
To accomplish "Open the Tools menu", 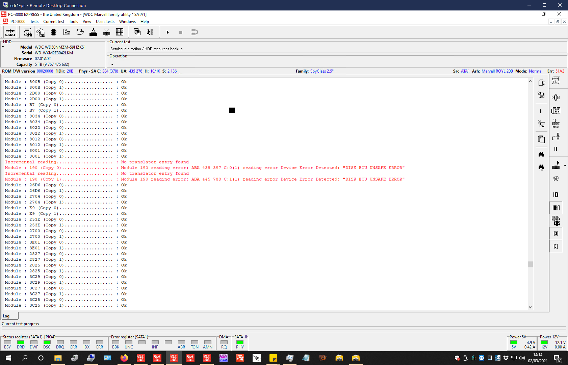I will (73, 22).
